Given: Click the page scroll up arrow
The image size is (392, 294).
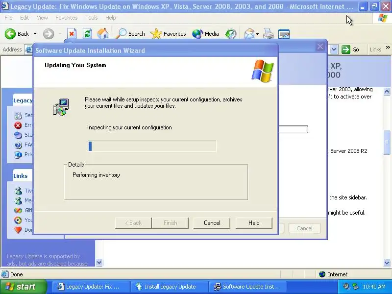Looking at the screenshot, I should point(387,92).
